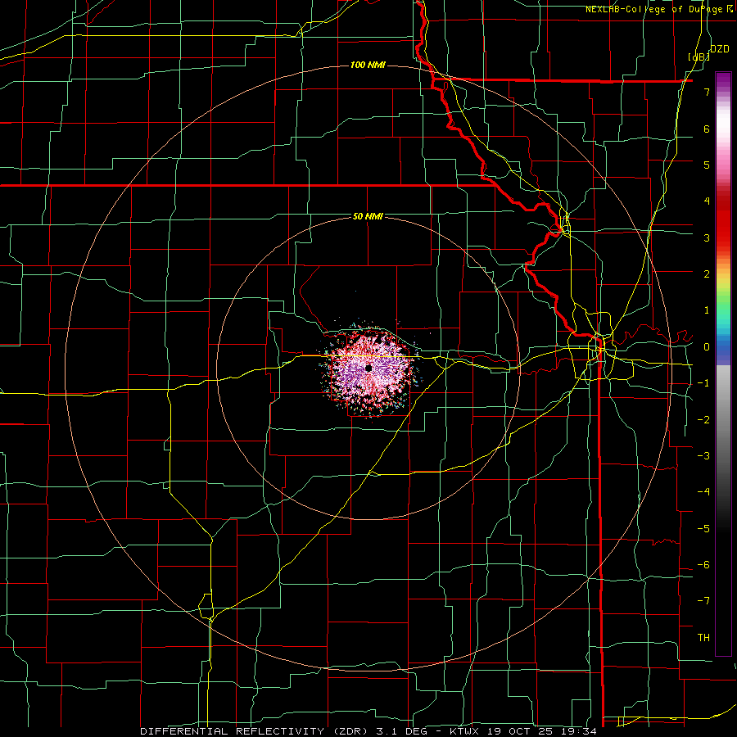Click the legend value -2
737x737 pixels.
(x=704, y=419)
